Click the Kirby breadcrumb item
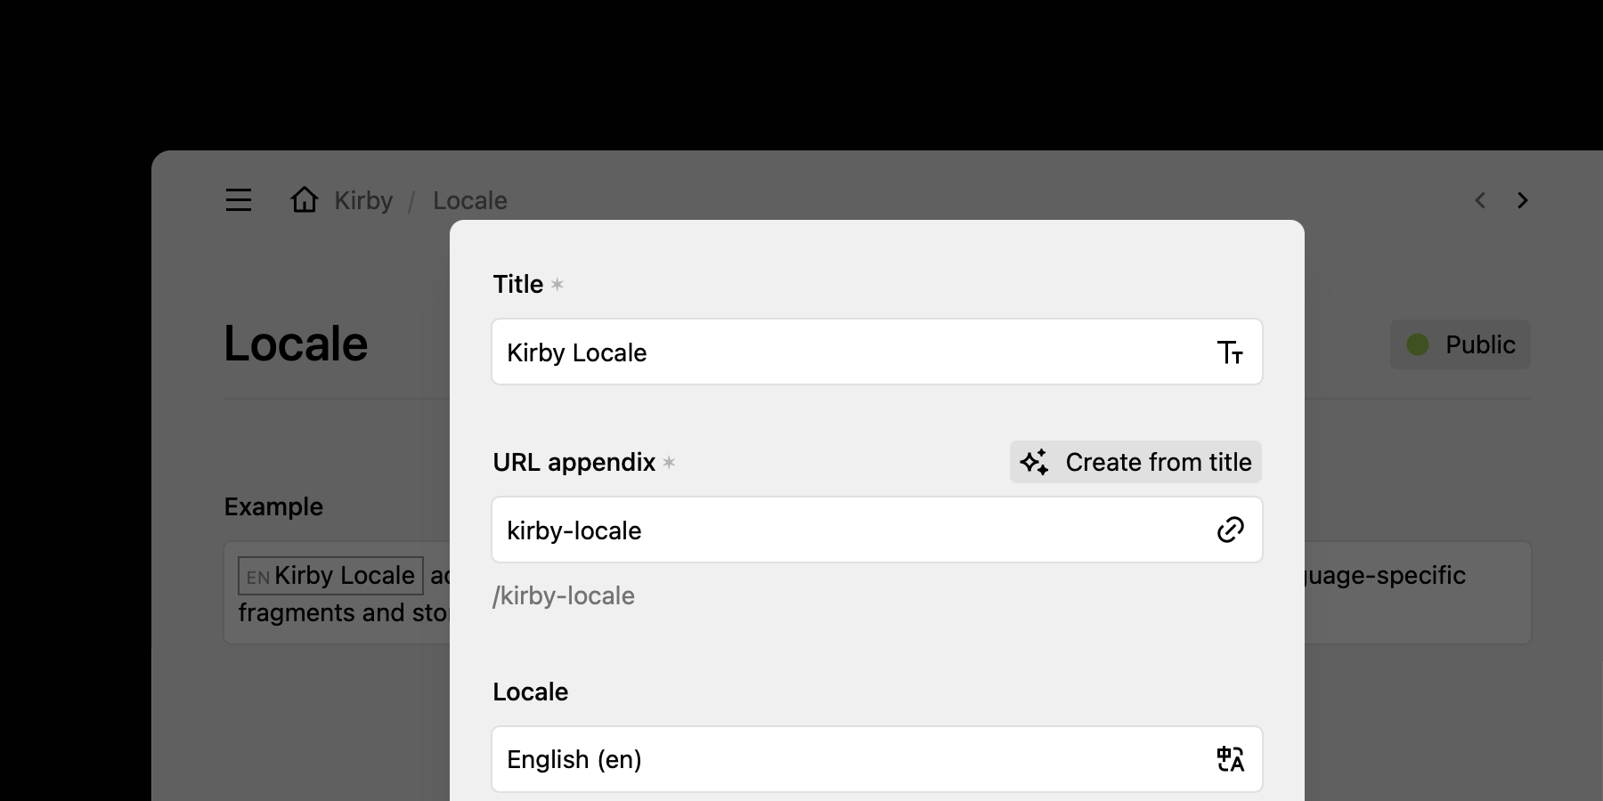 coord(362,200)
